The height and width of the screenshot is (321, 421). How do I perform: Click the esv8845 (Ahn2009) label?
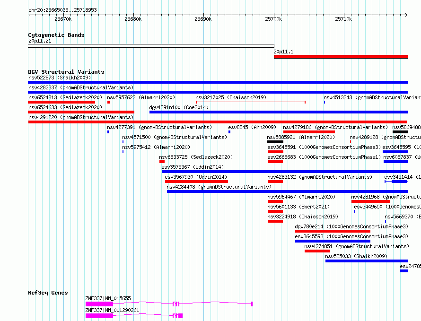point(252,127)
